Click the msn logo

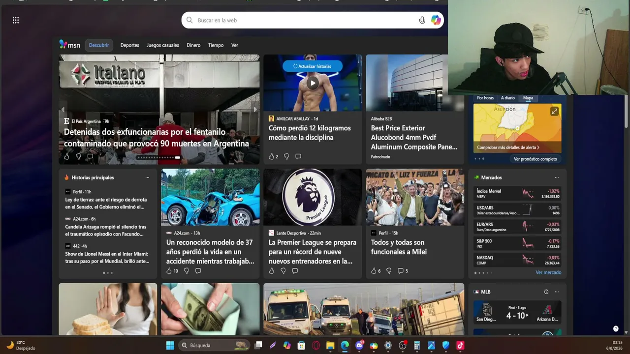click(69, 45)
